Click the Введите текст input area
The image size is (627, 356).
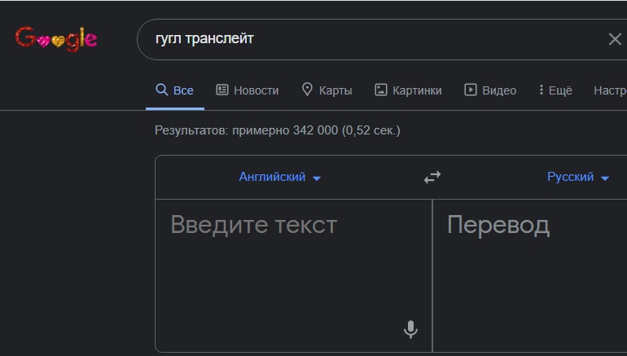[x=293, y=275]
